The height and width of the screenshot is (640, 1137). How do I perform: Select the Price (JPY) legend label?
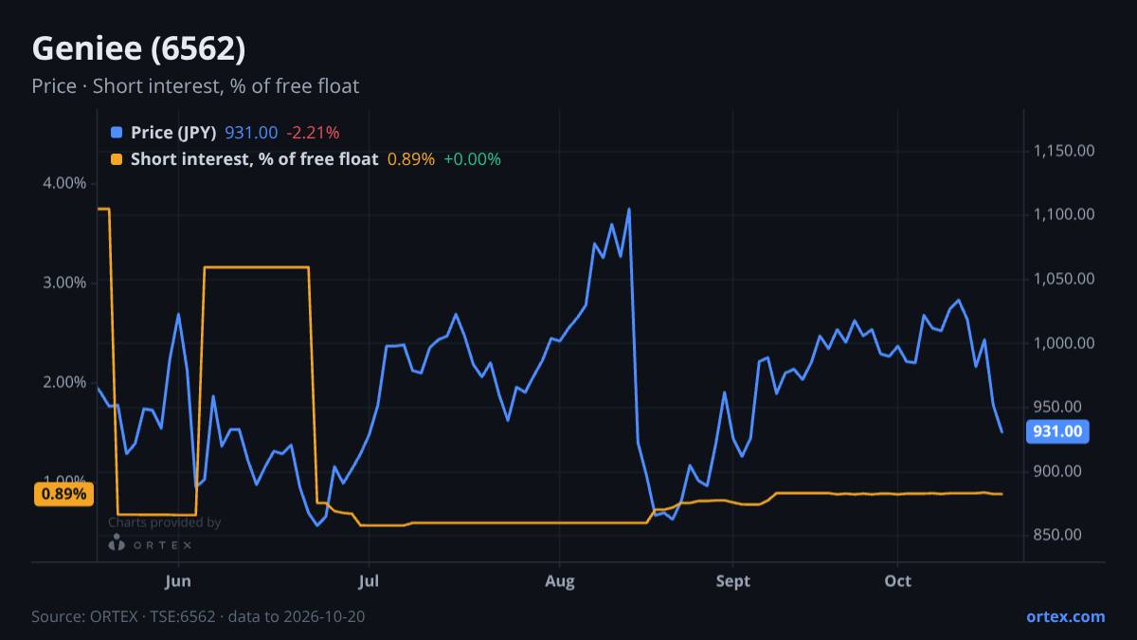click(x=173, y=133)
